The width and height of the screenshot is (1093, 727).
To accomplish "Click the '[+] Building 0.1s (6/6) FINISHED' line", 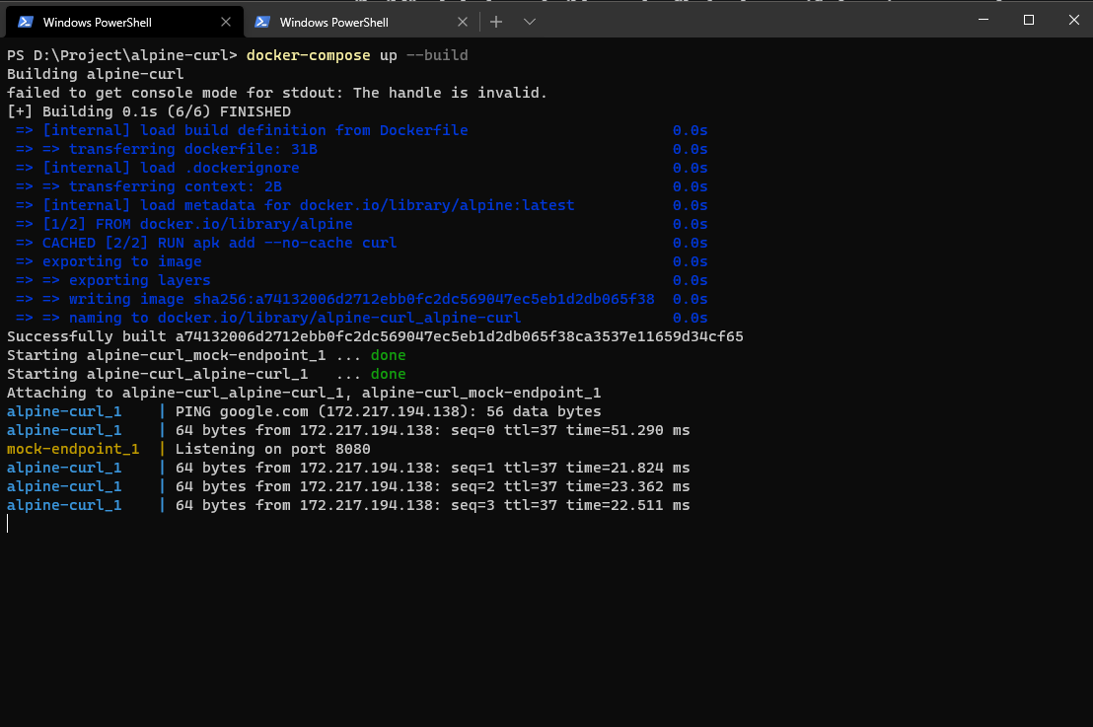I will point(149,111).
